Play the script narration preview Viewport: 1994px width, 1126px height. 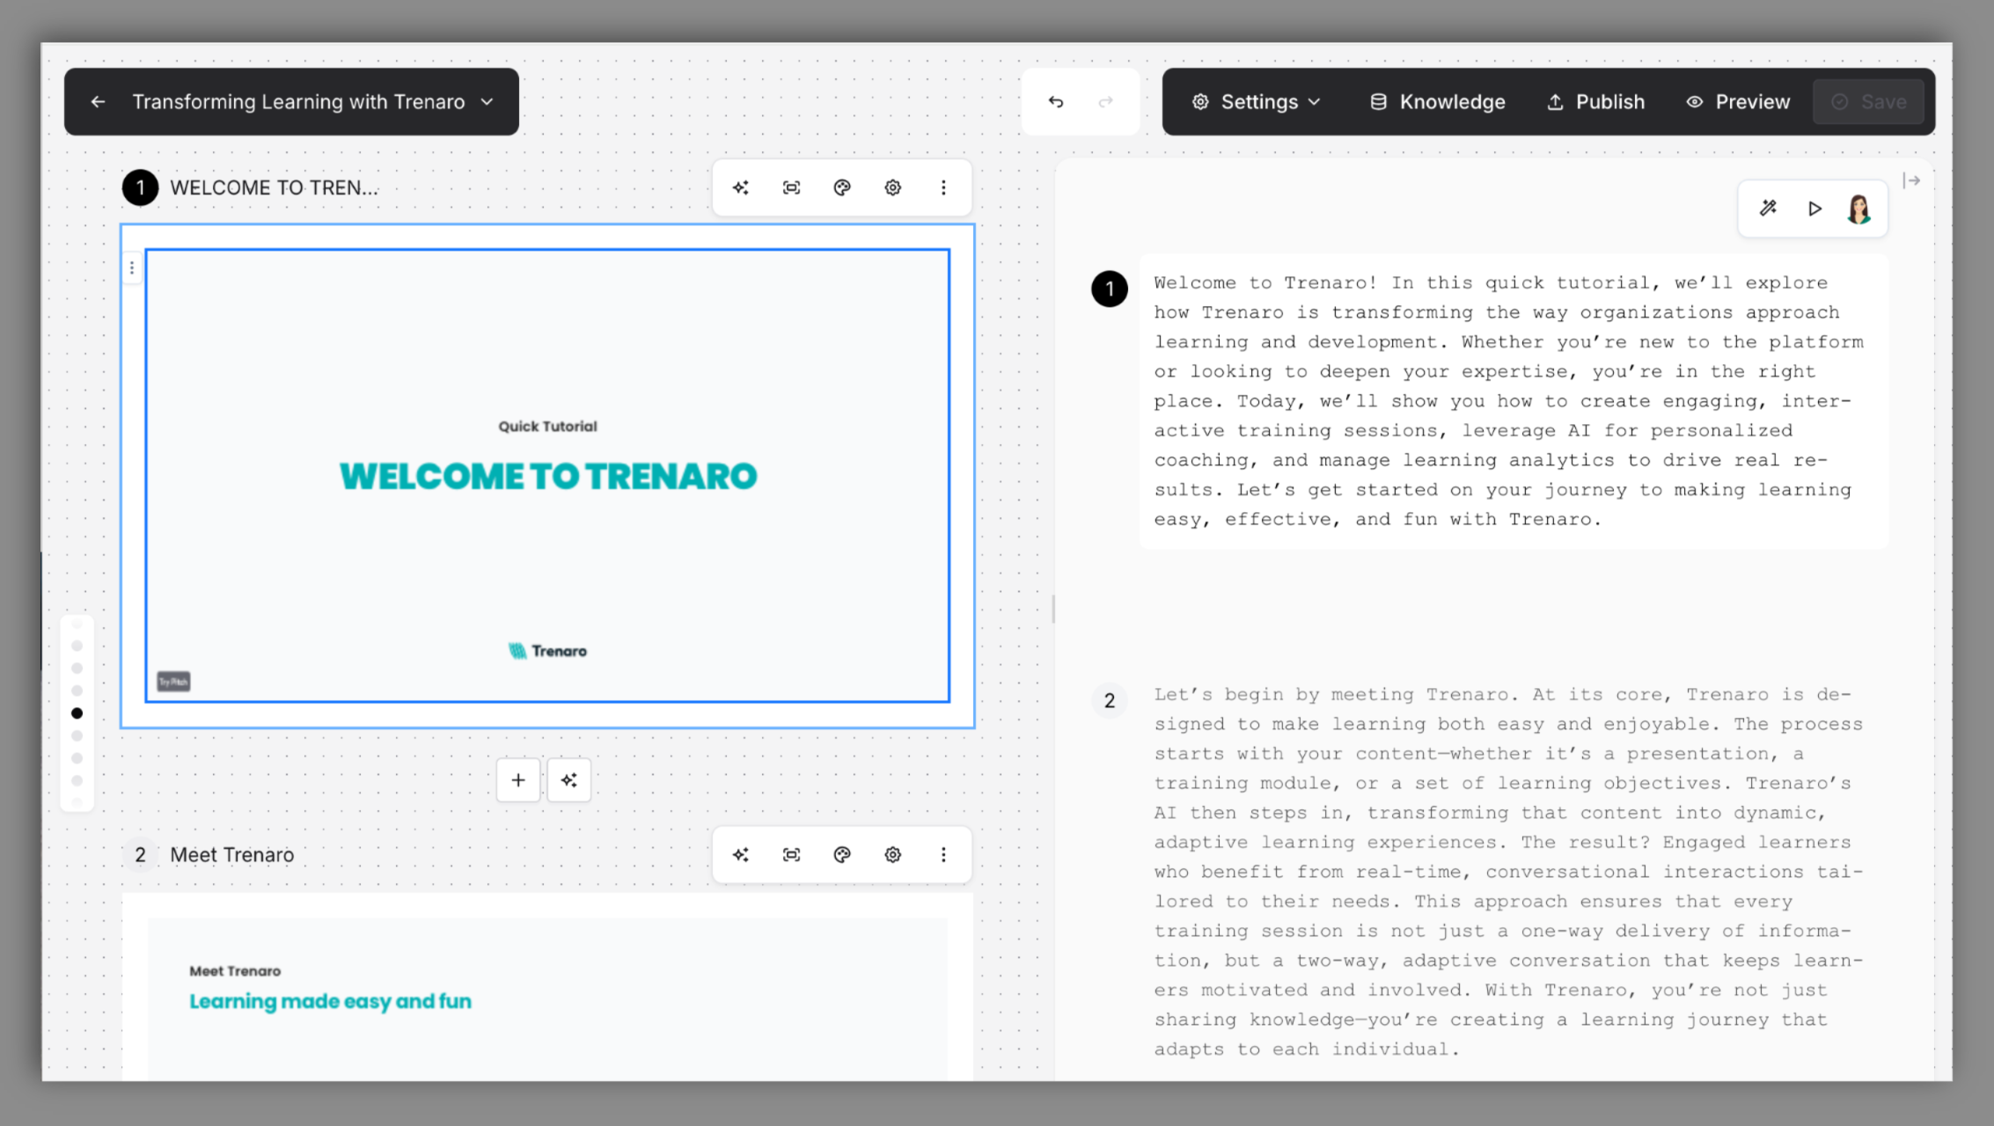[1814, 208]
